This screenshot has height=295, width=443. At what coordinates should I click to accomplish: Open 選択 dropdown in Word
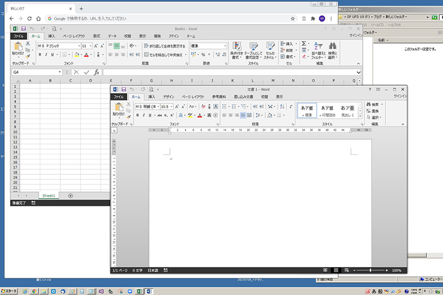tap(374, 117)
